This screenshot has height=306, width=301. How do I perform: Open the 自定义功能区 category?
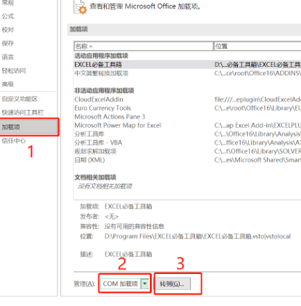(19, 99)
